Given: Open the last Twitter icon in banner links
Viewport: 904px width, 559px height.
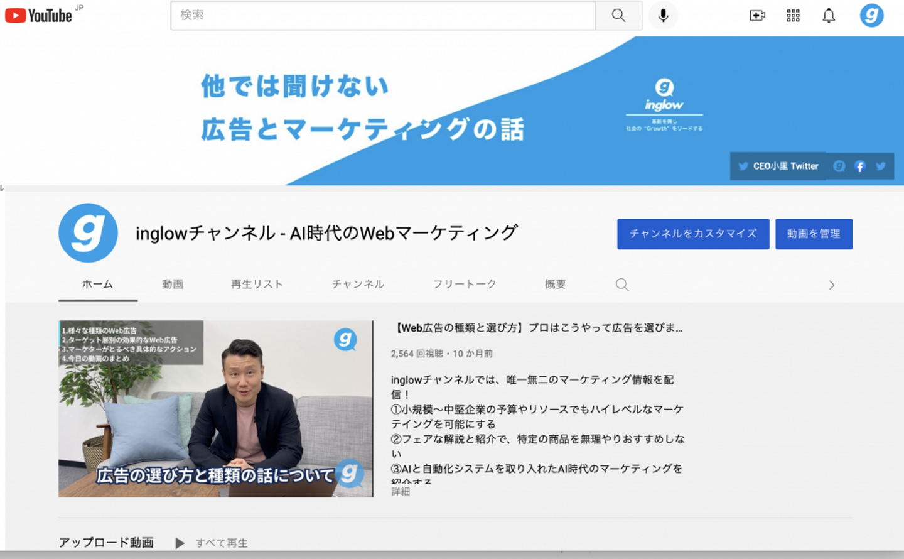Looking at the screenshot, I should tap(881, 166).
